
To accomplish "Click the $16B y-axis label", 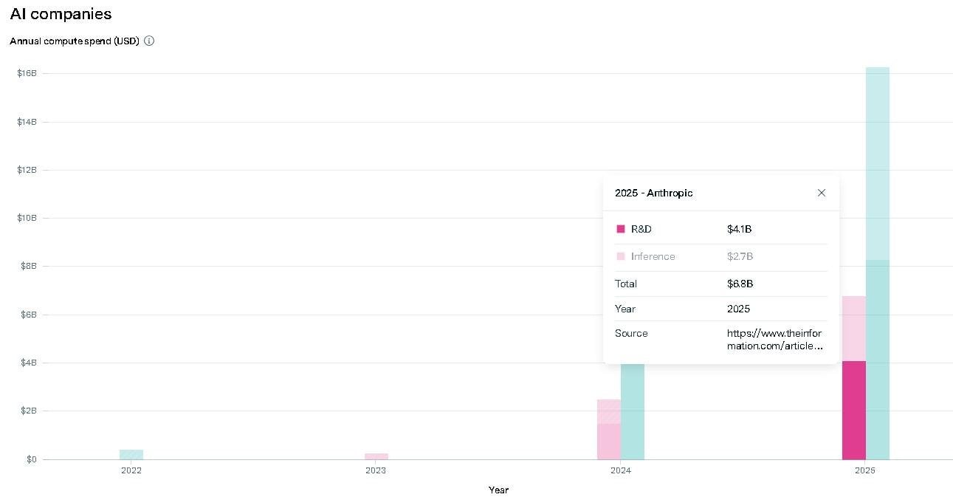I will (x=27, y=73).
